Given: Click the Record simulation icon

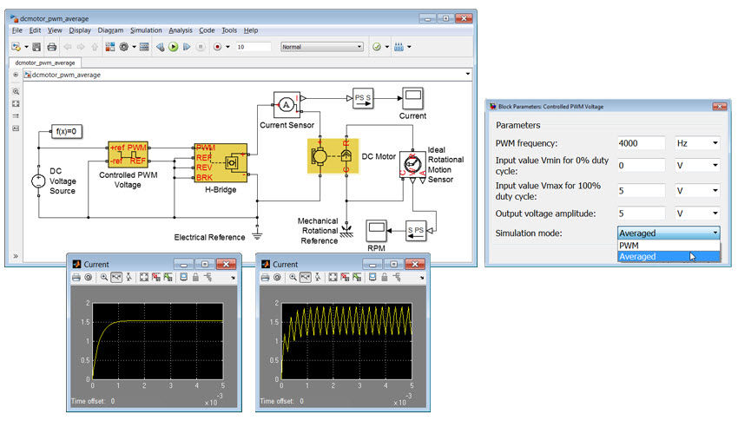Looking at the screenshot, I should click(x=217, y=47).
